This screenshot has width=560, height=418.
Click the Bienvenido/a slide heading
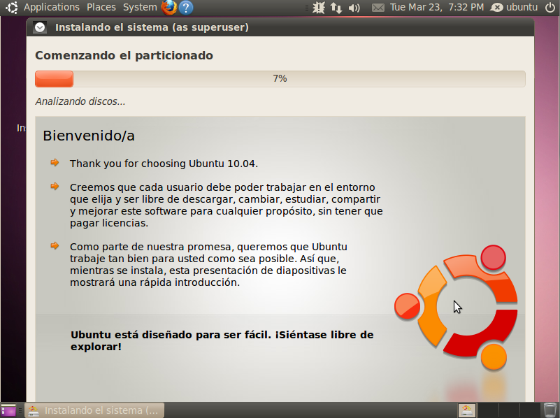[89, 136]
